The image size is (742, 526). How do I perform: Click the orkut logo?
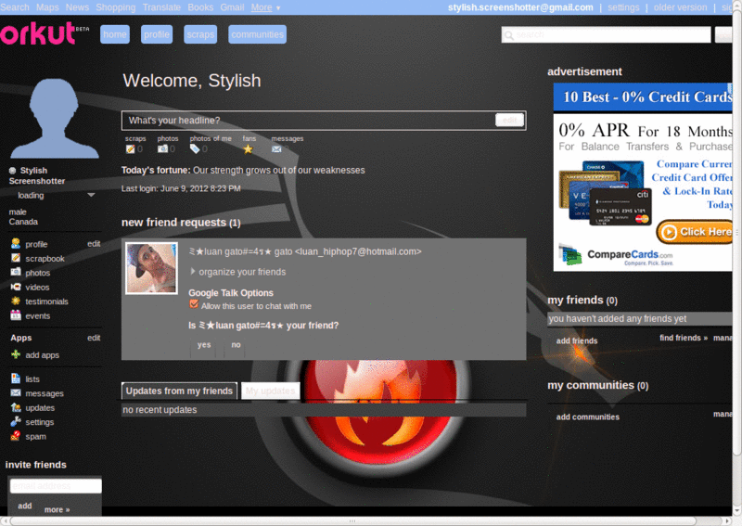[x=45, y=34]
